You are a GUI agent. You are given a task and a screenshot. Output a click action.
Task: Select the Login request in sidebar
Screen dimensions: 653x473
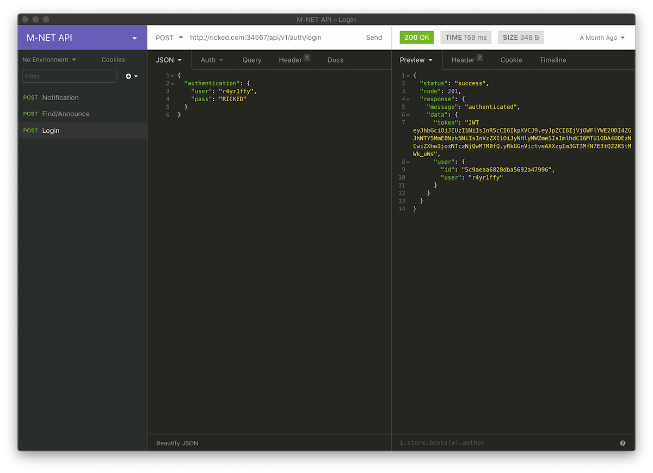point(82,131)
